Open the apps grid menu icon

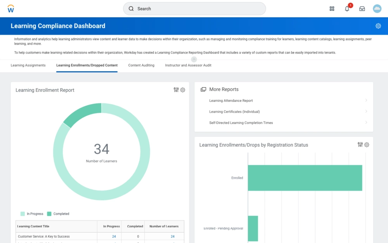pyautogui.click(x=332, y=9)
